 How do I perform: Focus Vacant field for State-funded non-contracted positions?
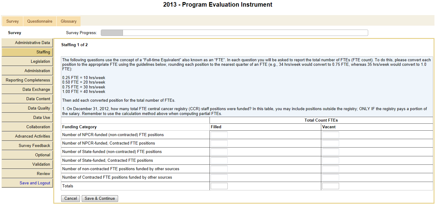pyautogui.click(x=331, y=152)
